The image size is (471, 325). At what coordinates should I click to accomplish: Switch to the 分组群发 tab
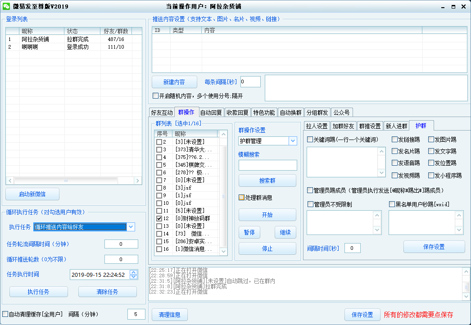pyautogui.click(x=317, y=113)
